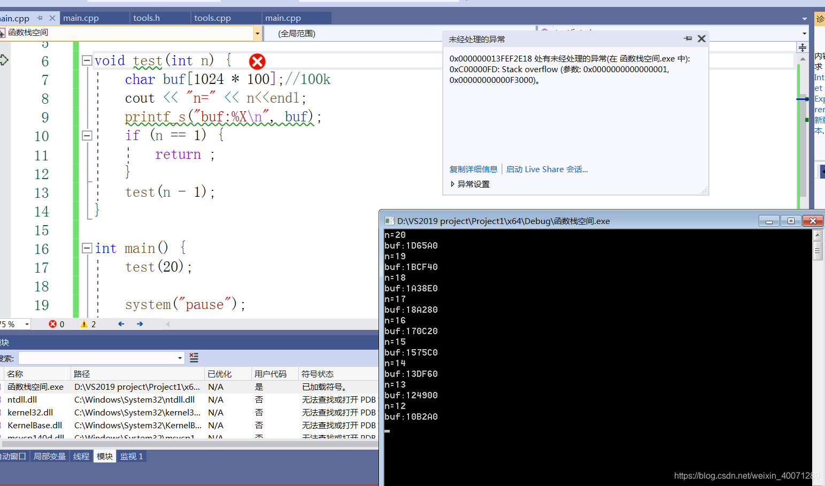Click the console scrollbar up arrow

(x=818, y=235)
